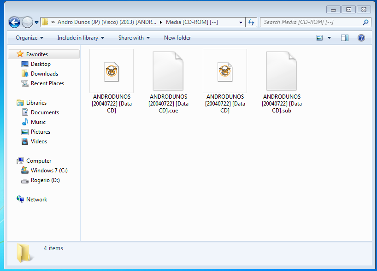Select the Music library
Viewport: 377px width, 271px height.
click(x=38, y=122)
